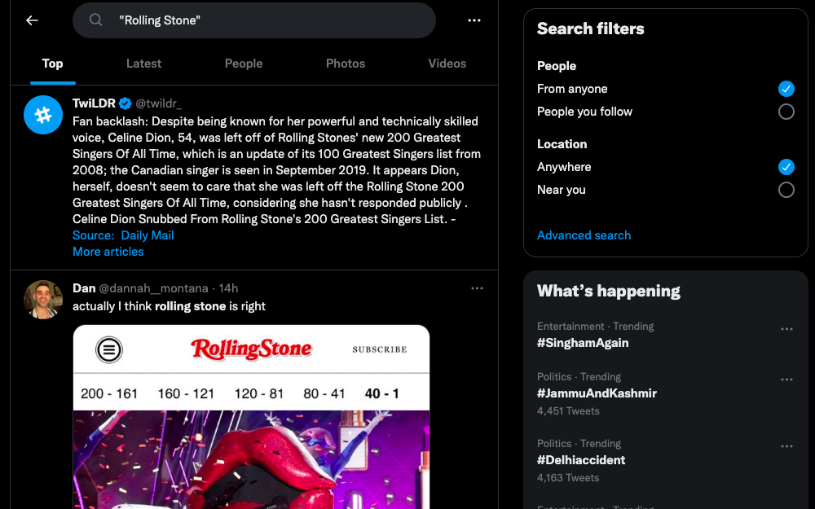This screenshot has width=815, height=509.
Task: Click 120 - 81 range in image
Action: click(x=259, y=393)
